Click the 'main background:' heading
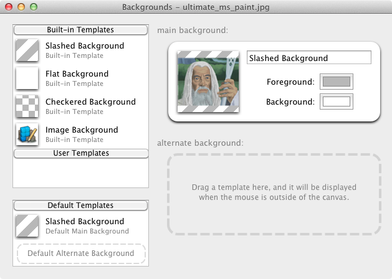392x279 pixels. 193,31
